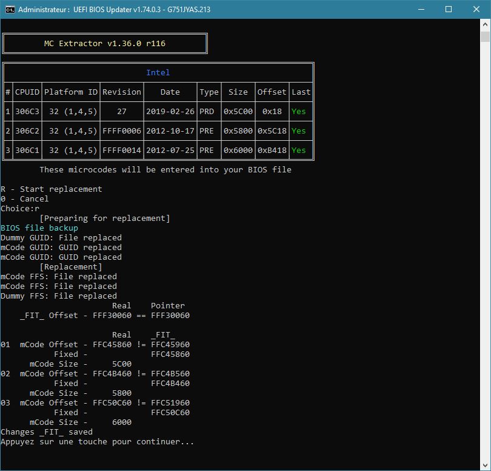Viewport: 491px width, 471px height.
Task: Click offset cell '0x5C18'
Action: 272,130
